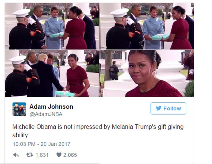Open the top-right photo of gift handoff
This screenshot has width=212, height=164.
[147, 26]
